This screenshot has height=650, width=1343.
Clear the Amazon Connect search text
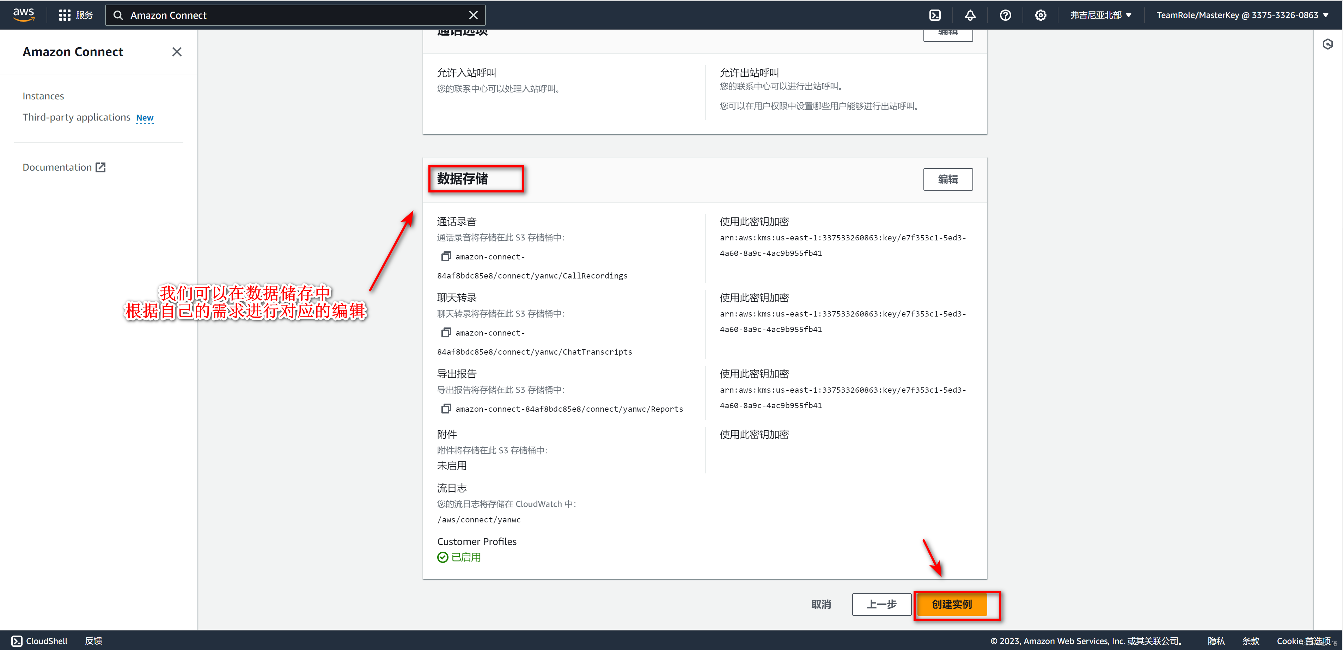[473, 15]
